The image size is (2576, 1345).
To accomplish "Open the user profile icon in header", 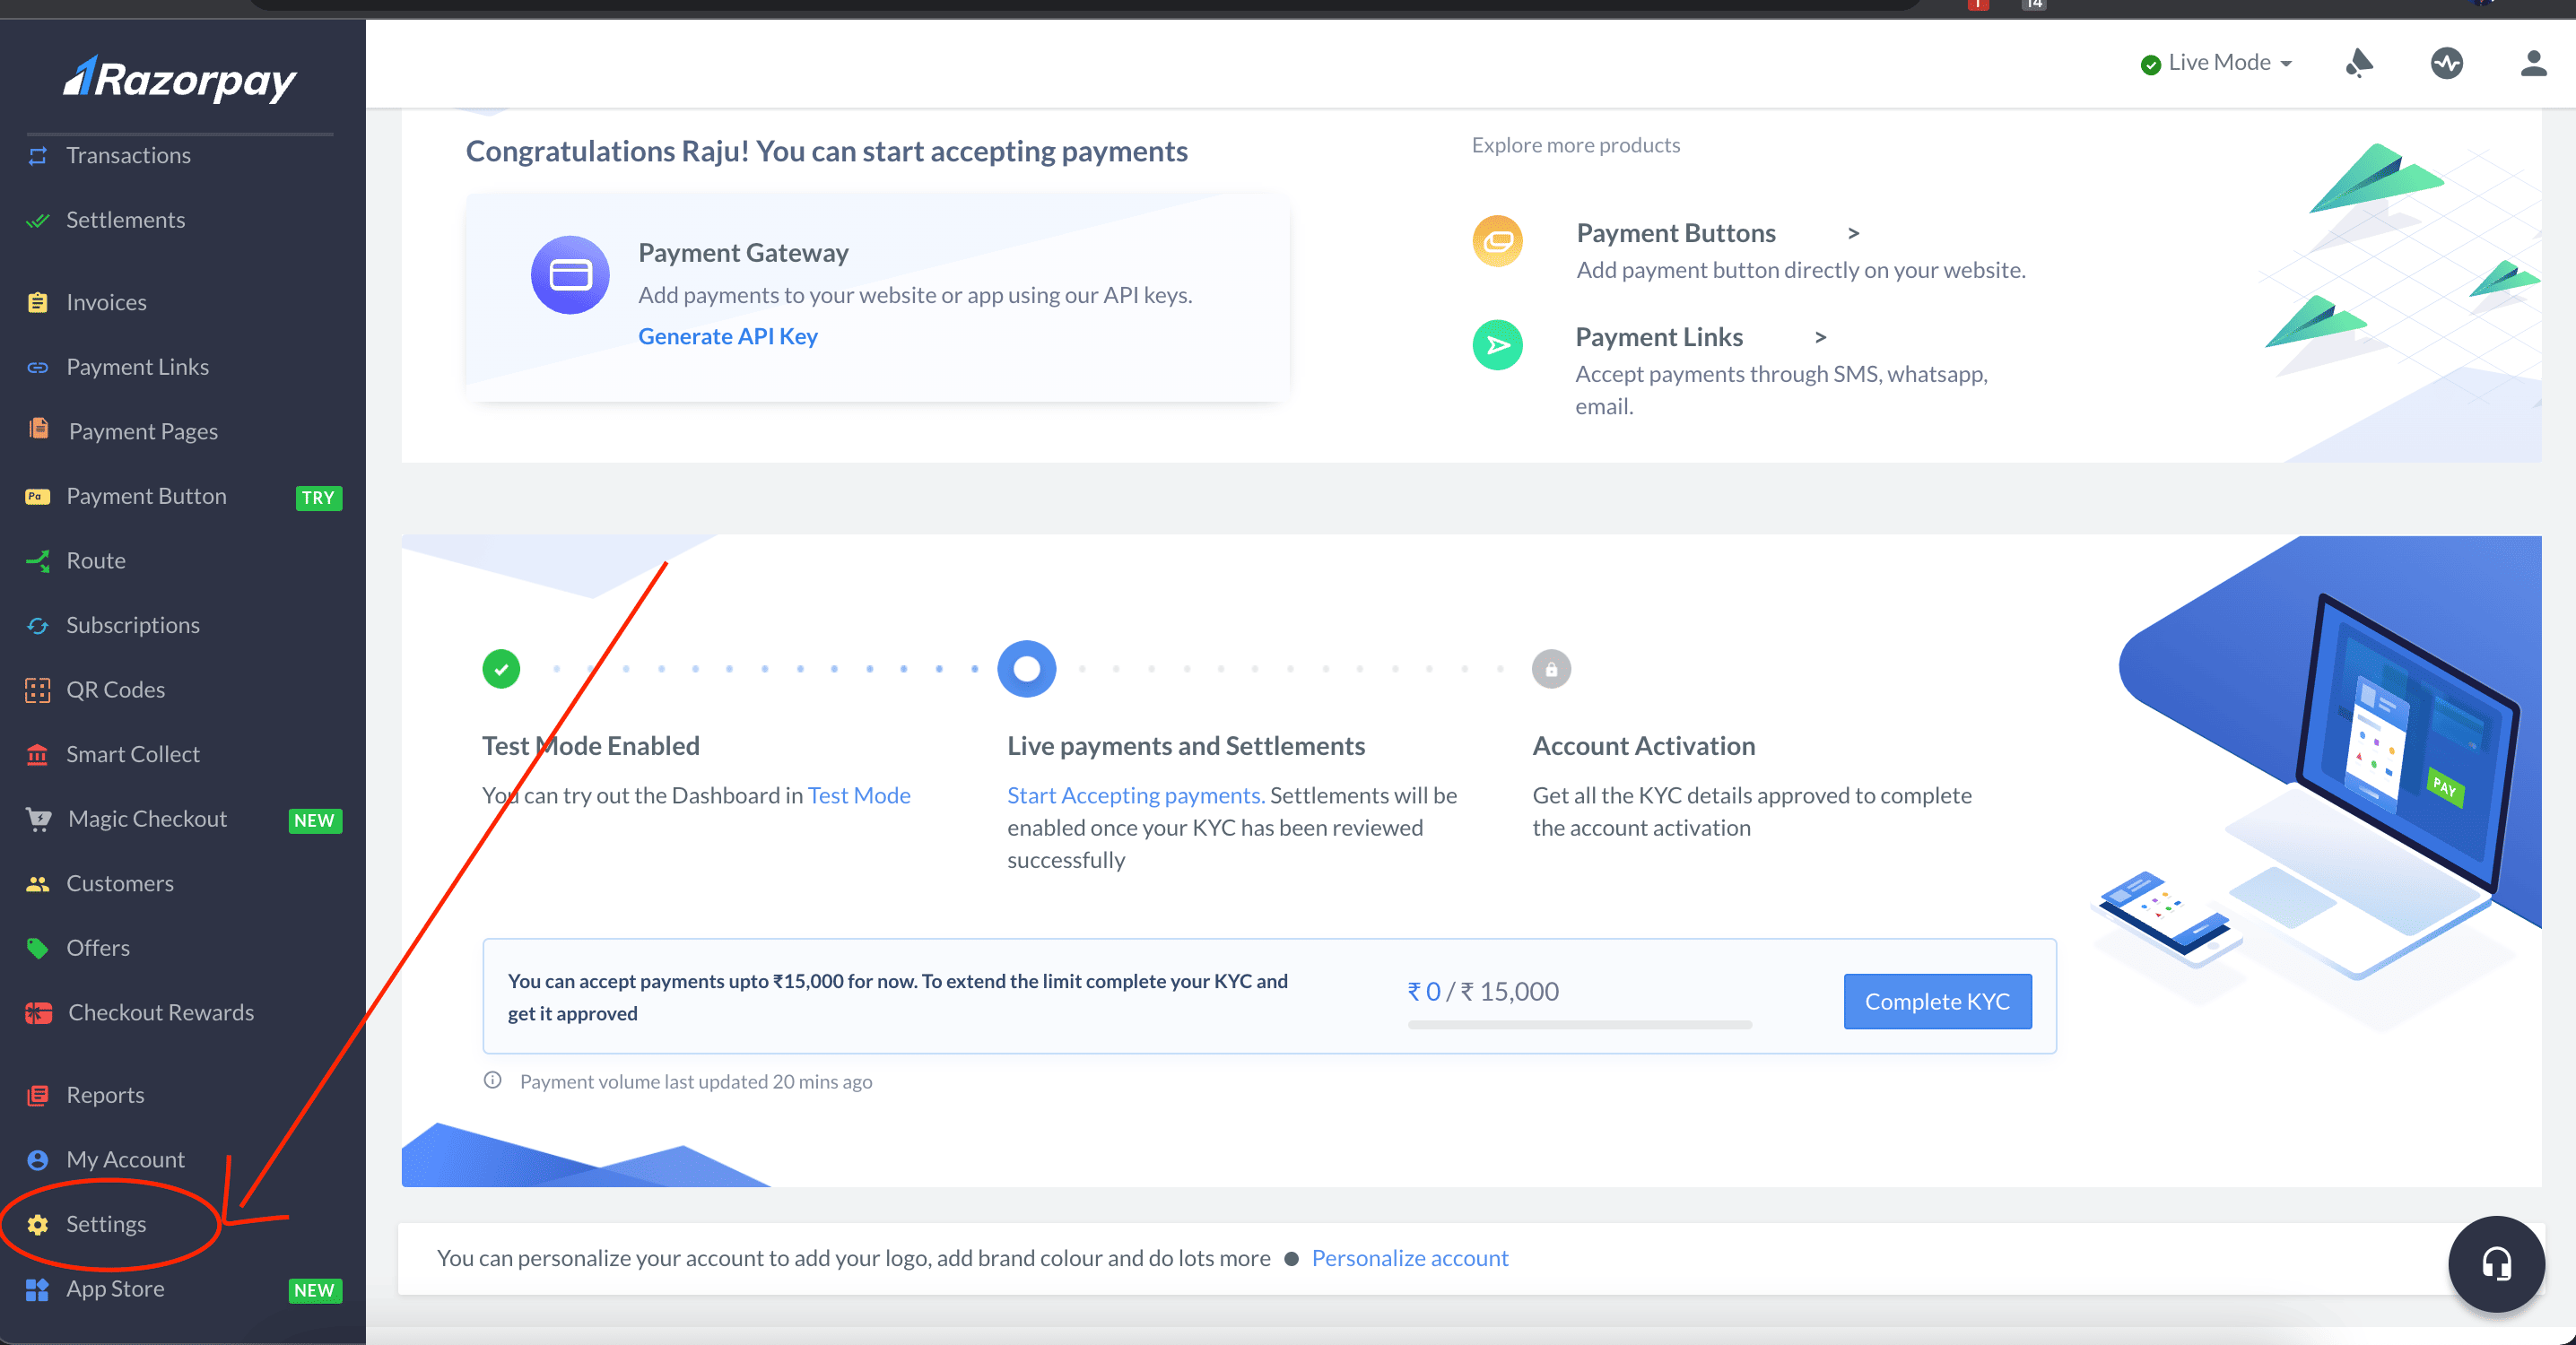I will (x=2533, y=63).
